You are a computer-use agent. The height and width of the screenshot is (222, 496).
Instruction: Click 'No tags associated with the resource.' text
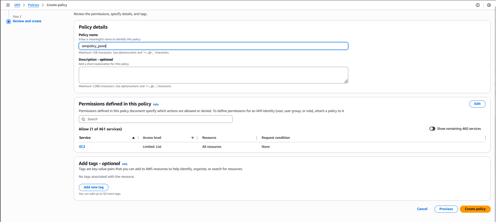point(107,177)
